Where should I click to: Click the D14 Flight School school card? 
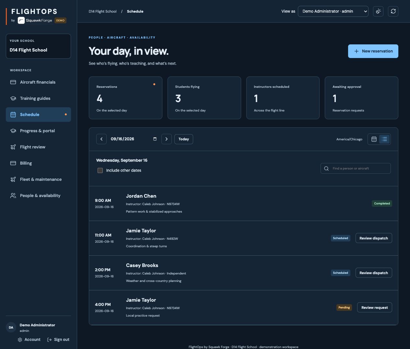(38, 46)
